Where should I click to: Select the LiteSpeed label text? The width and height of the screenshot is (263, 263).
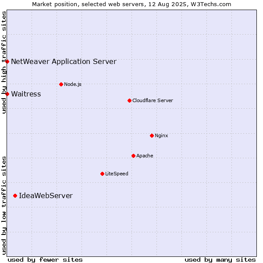(x=117, y=174)
